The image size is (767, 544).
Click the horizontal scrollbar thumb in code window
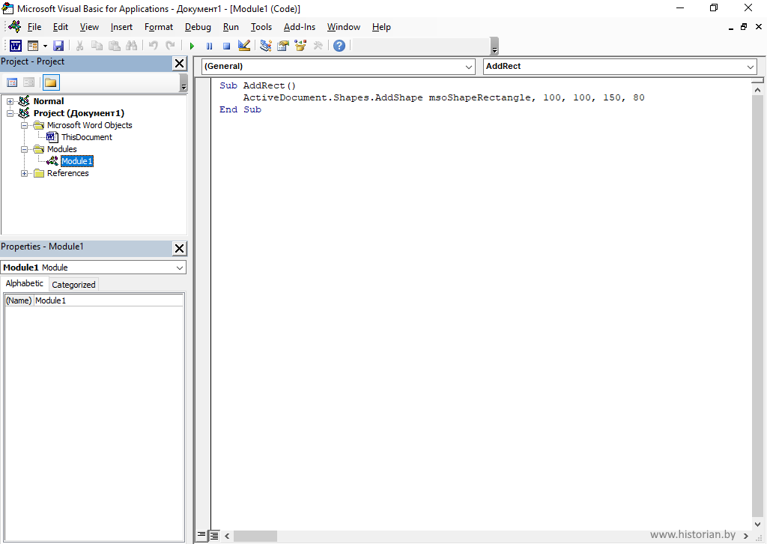pos(255,536)
